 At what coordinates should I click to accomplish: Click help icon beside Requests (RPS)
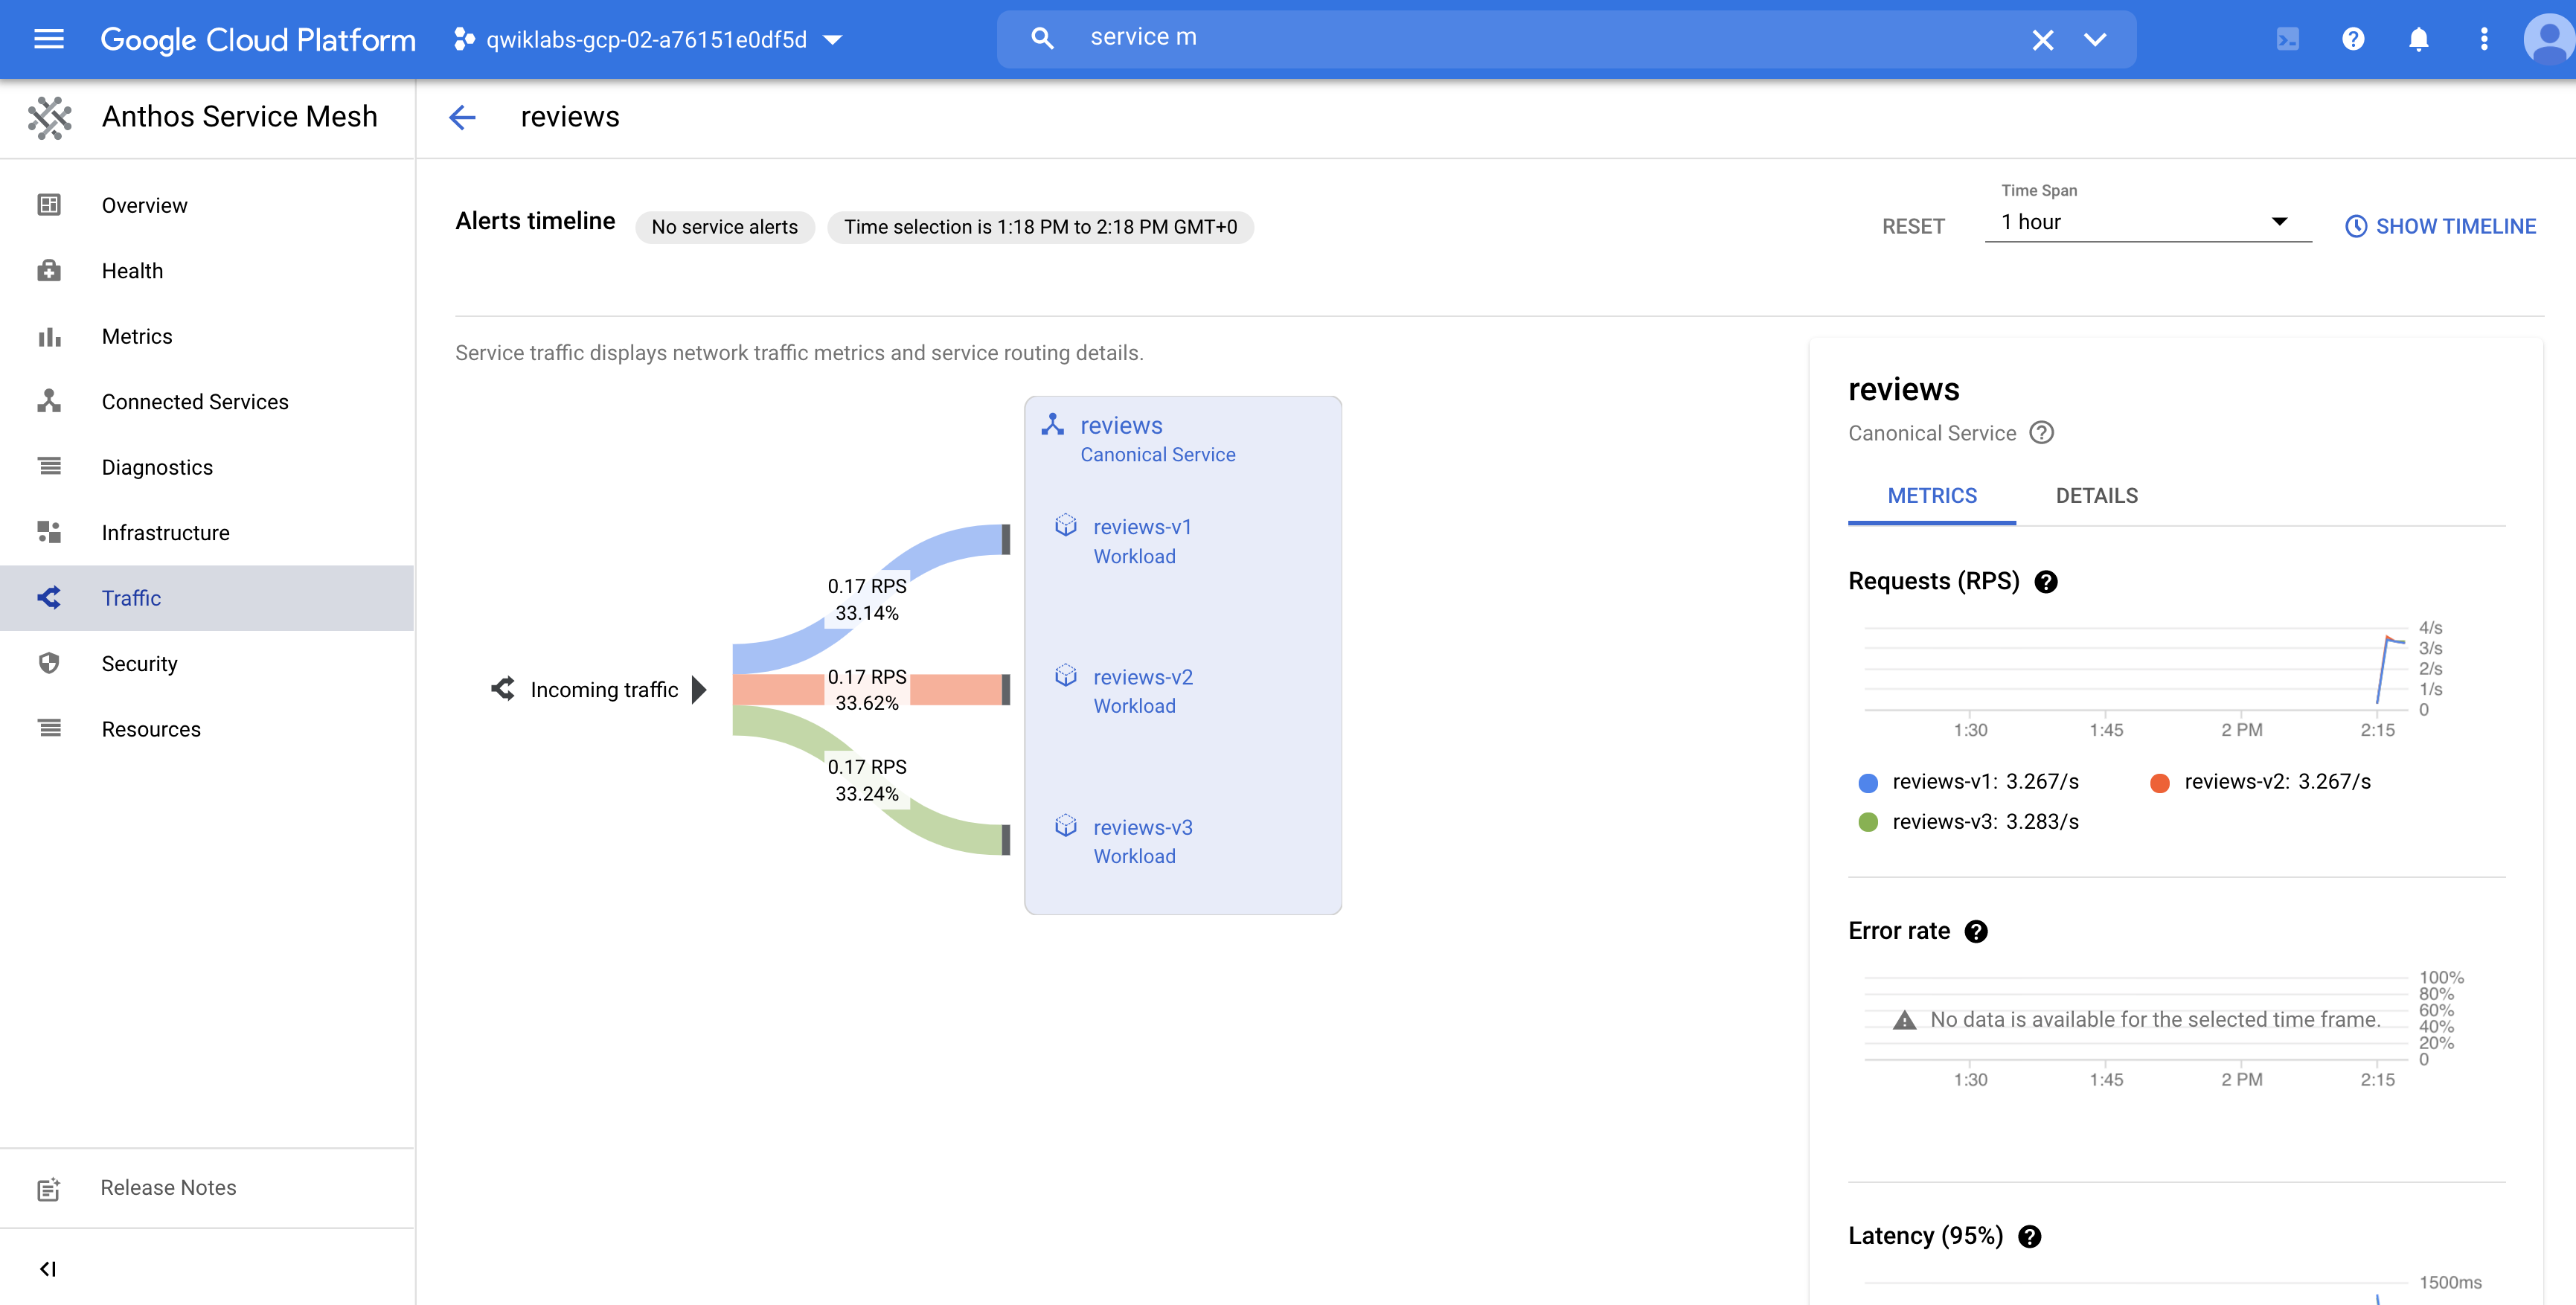point(2045,582)
